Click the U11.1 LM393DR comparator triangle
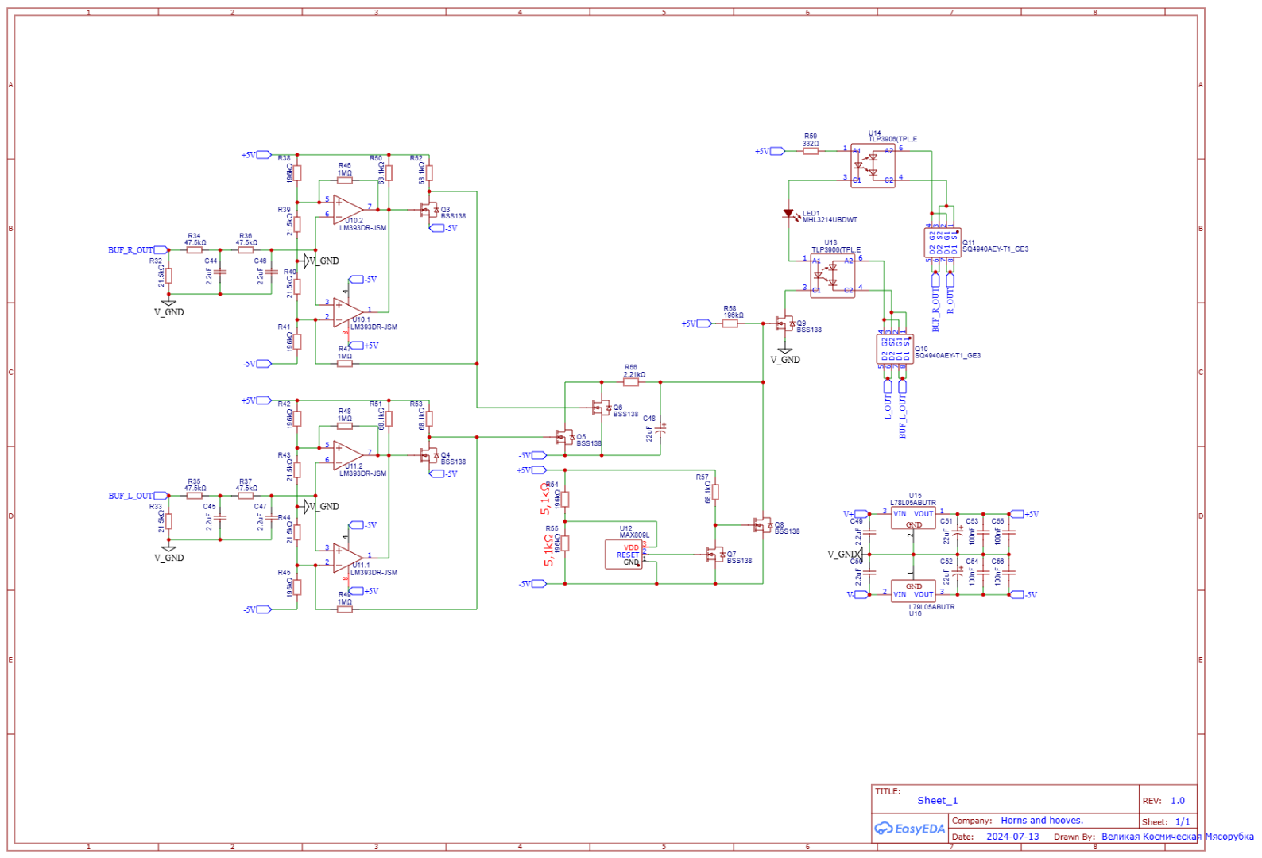 click(x=347, y=559)
